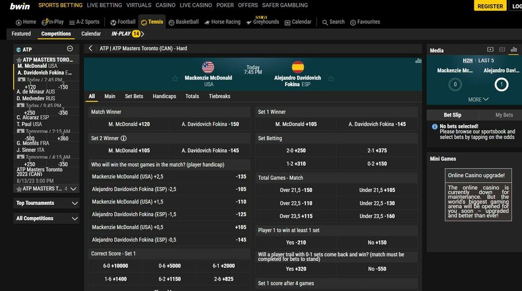Screen dimensions: 522x291
Task: Select Tiebreaks tab
Action: (x=219, y=96)
